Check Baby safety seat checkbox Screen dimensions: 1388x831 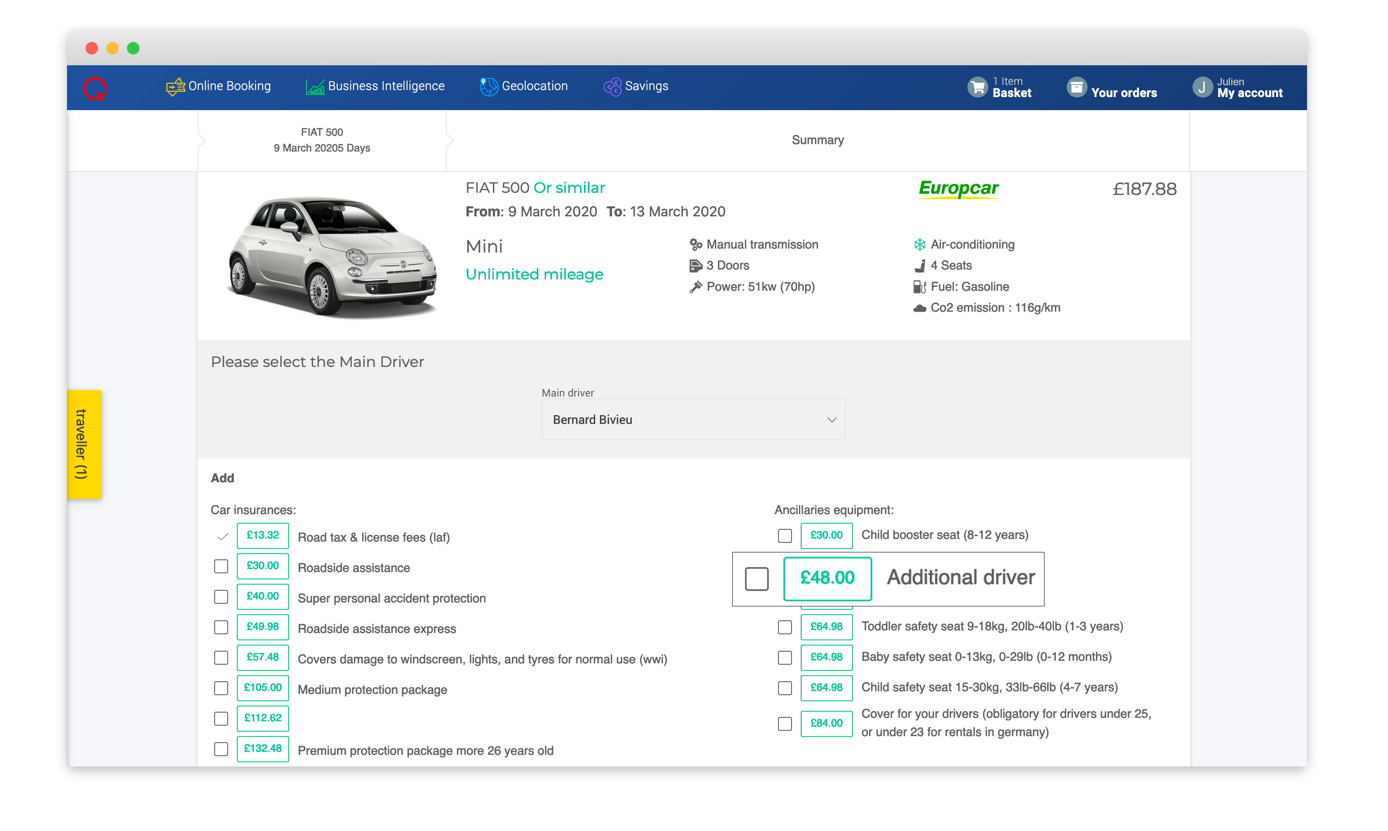tap(785, 658)
